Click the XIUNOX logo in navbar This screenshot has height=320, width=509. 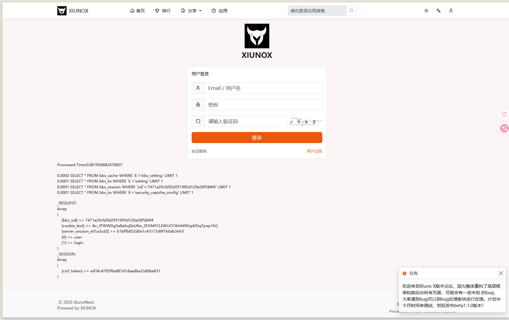click(73, 11)
